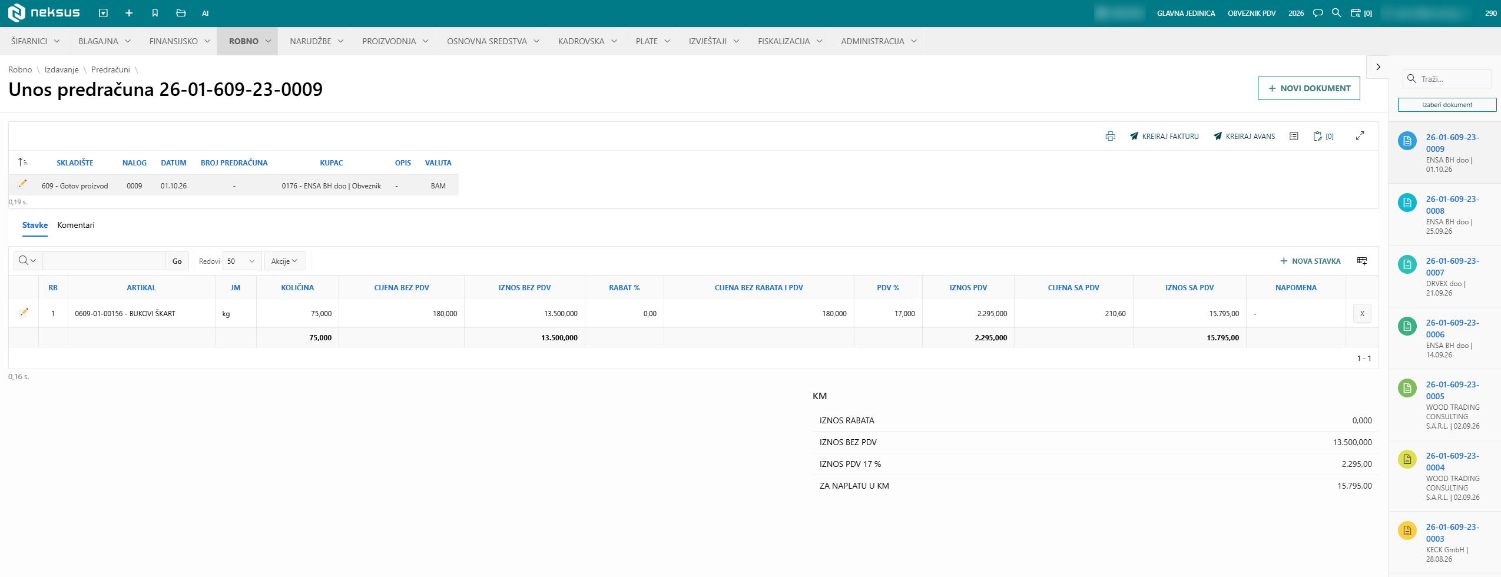Open the attachments clipboard icon [0]
Image resolution: width=1501 pixels, height=577 pixels.
pos(1323,136)
